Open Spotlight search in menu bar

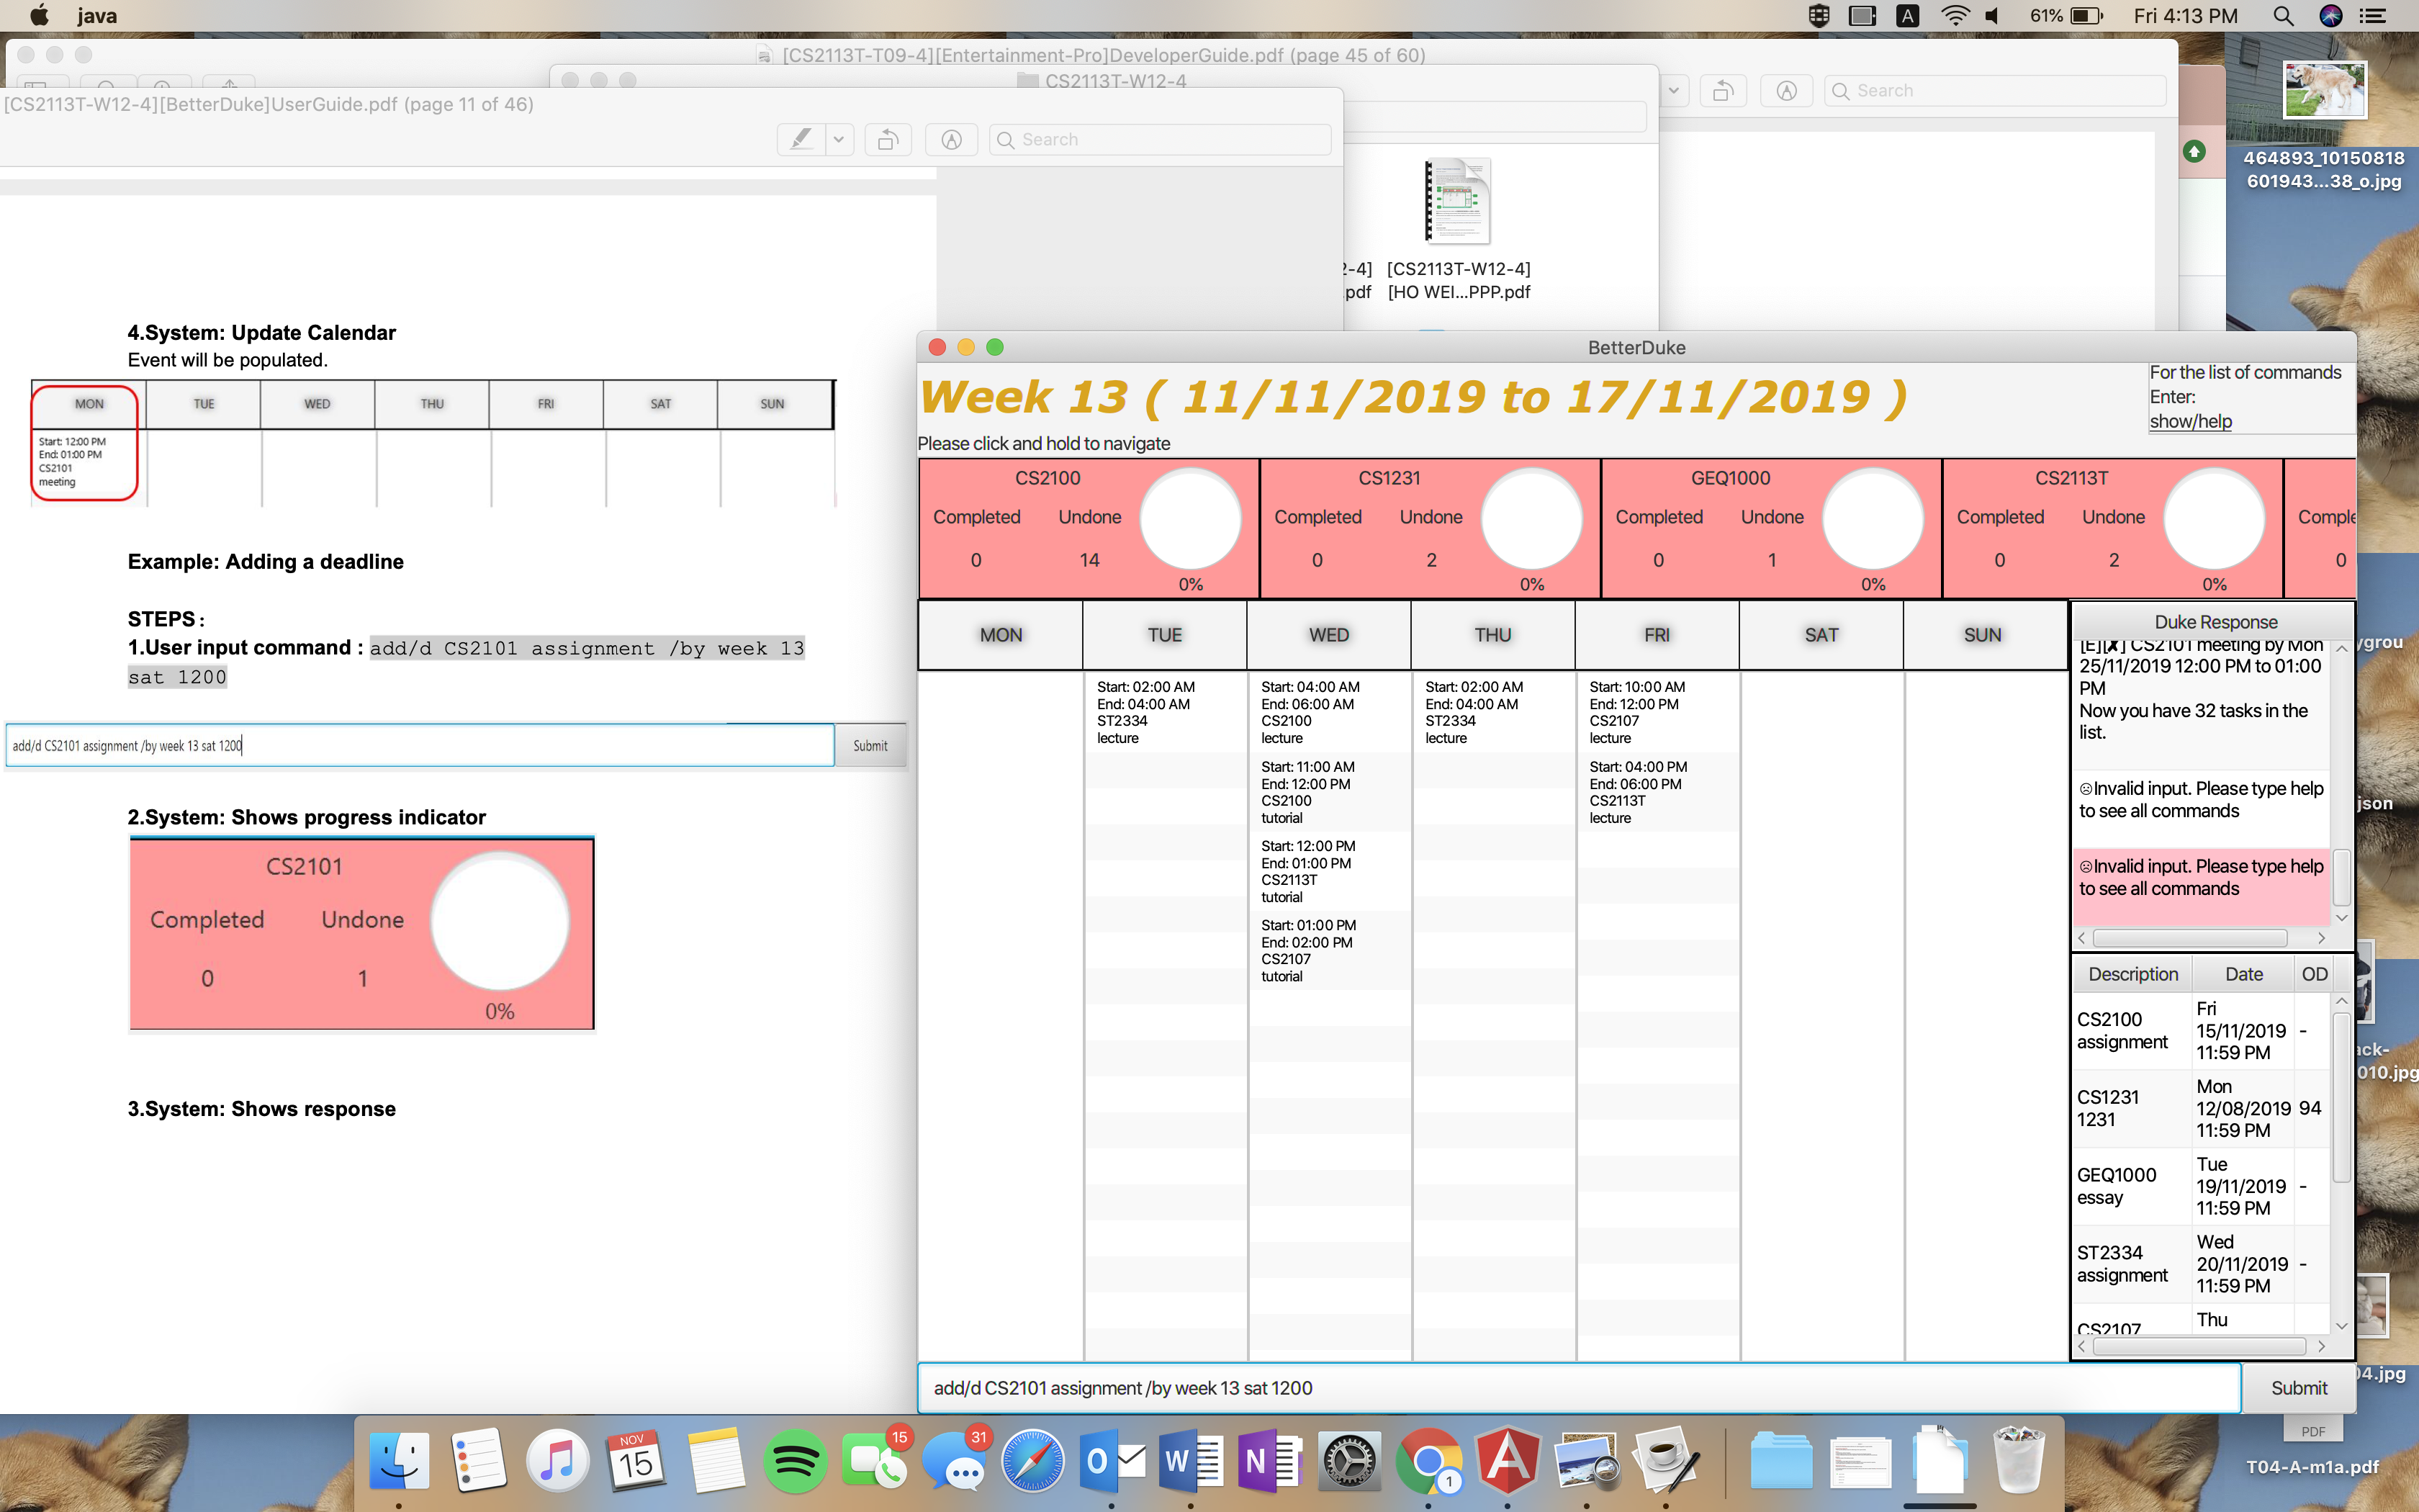2283,16
